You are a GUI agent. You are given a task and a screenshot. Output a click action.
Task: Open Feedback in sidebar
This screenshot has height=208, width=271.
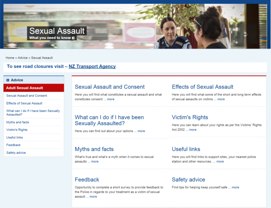13,145
